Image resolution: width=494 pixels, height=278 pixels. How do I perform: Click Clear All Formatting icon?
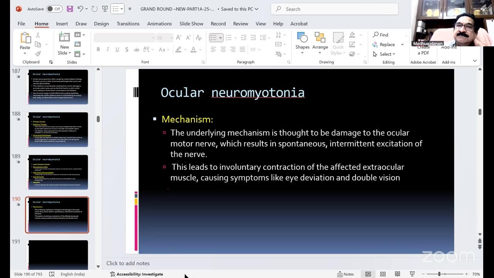tap(199, 37)
